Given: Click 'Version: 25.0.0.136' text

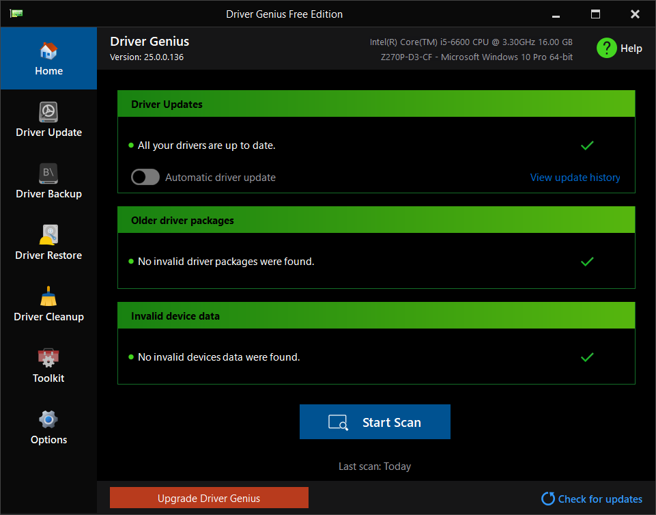Looking at the screenshot, I should 147,57.
